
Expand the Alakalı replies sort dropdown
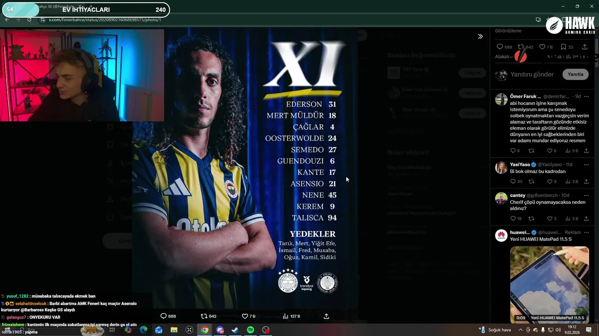504,57
